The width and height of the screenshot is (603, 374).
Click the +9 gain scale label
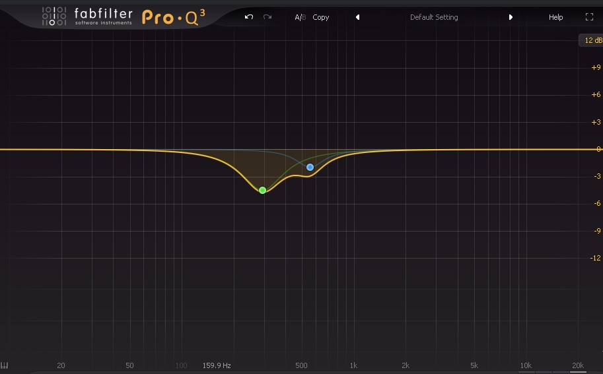[x=596, y=67]
